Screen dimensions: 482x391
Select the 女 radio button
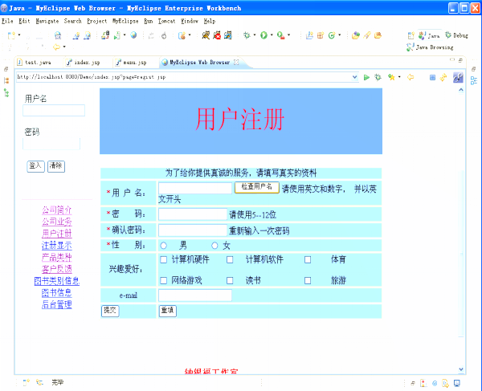pyautogui.click(x=214, y=246)
